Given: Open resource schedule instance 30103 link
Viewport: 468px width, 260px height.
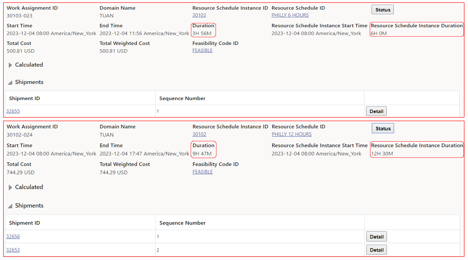Looking at the screenshot, I should pyautogui.click(x=199, y=15).
